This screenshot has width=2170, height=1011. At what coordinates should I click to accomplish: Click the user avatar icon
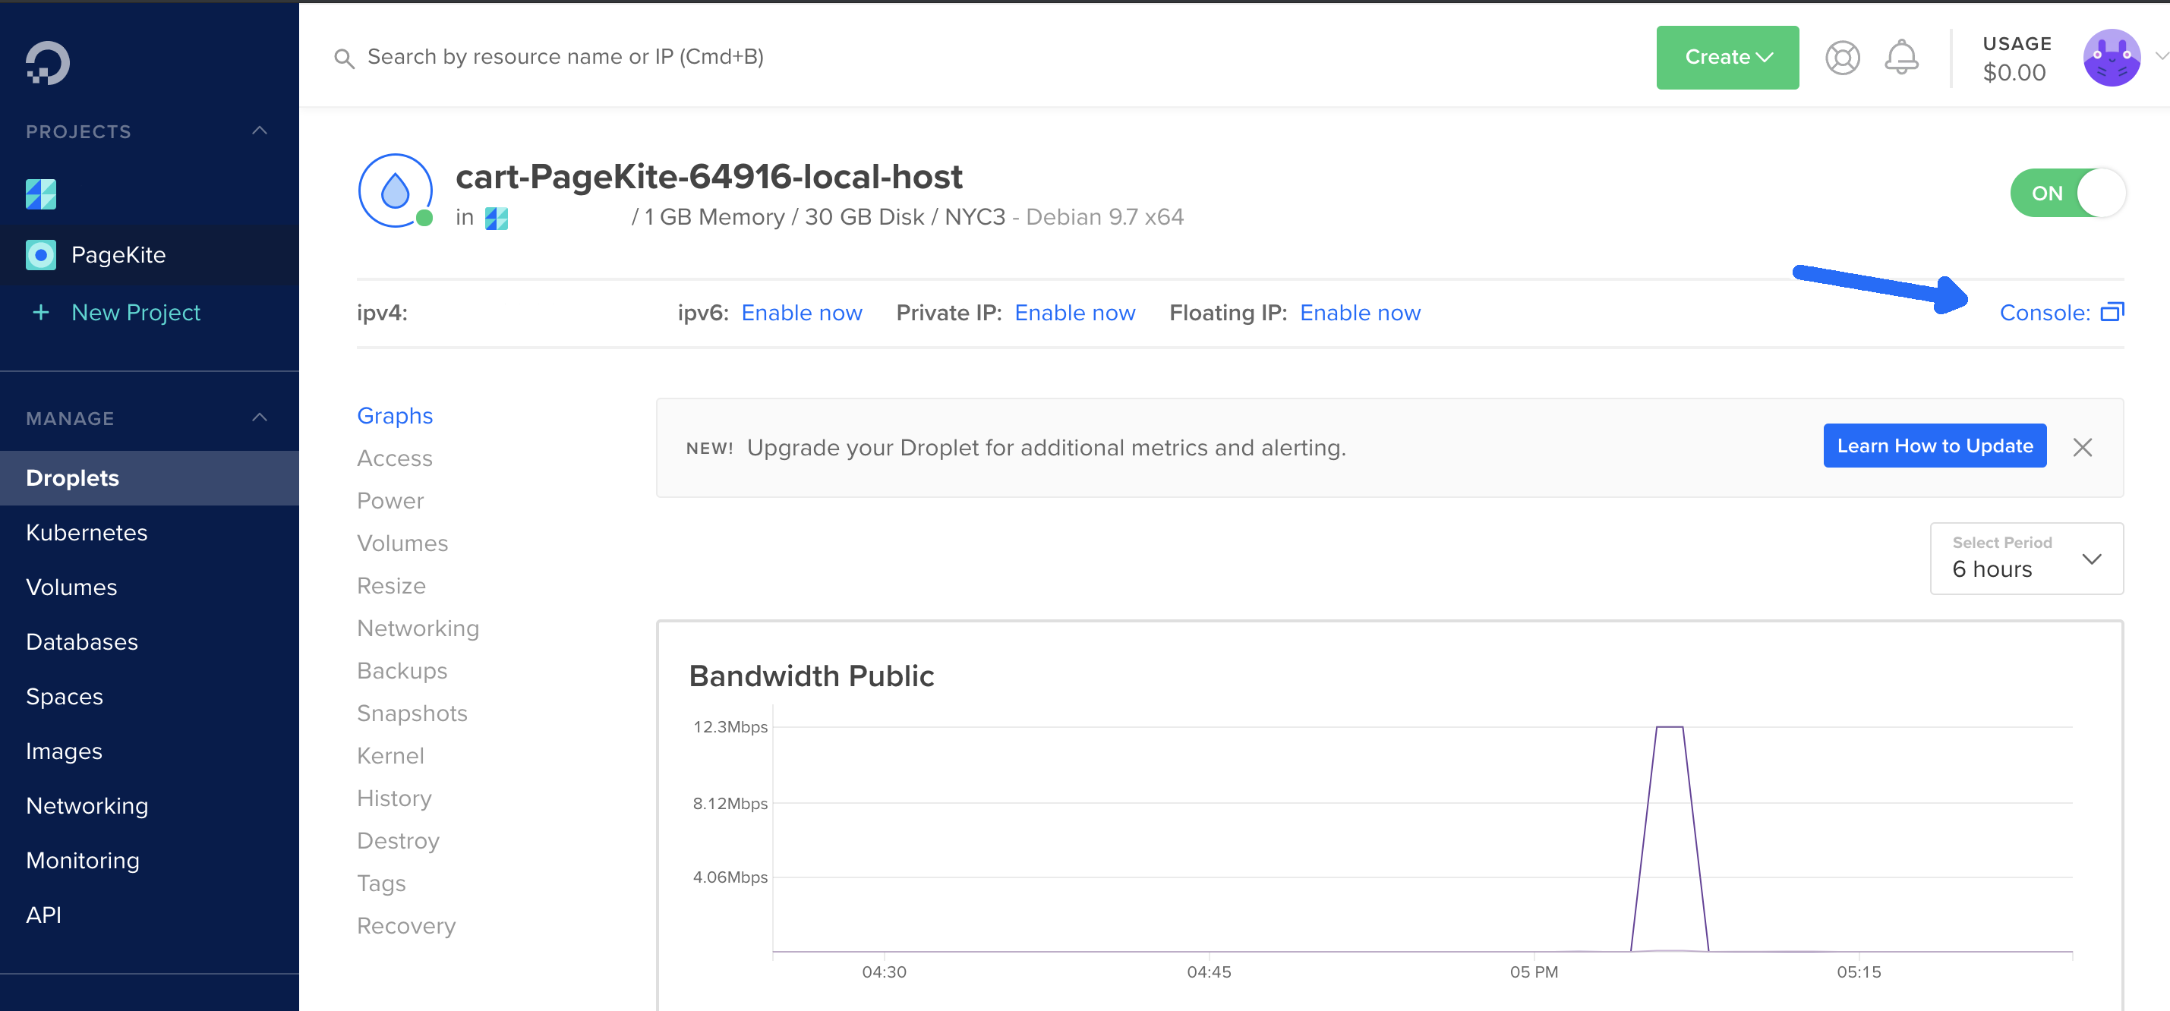(x=2111, y=57)
